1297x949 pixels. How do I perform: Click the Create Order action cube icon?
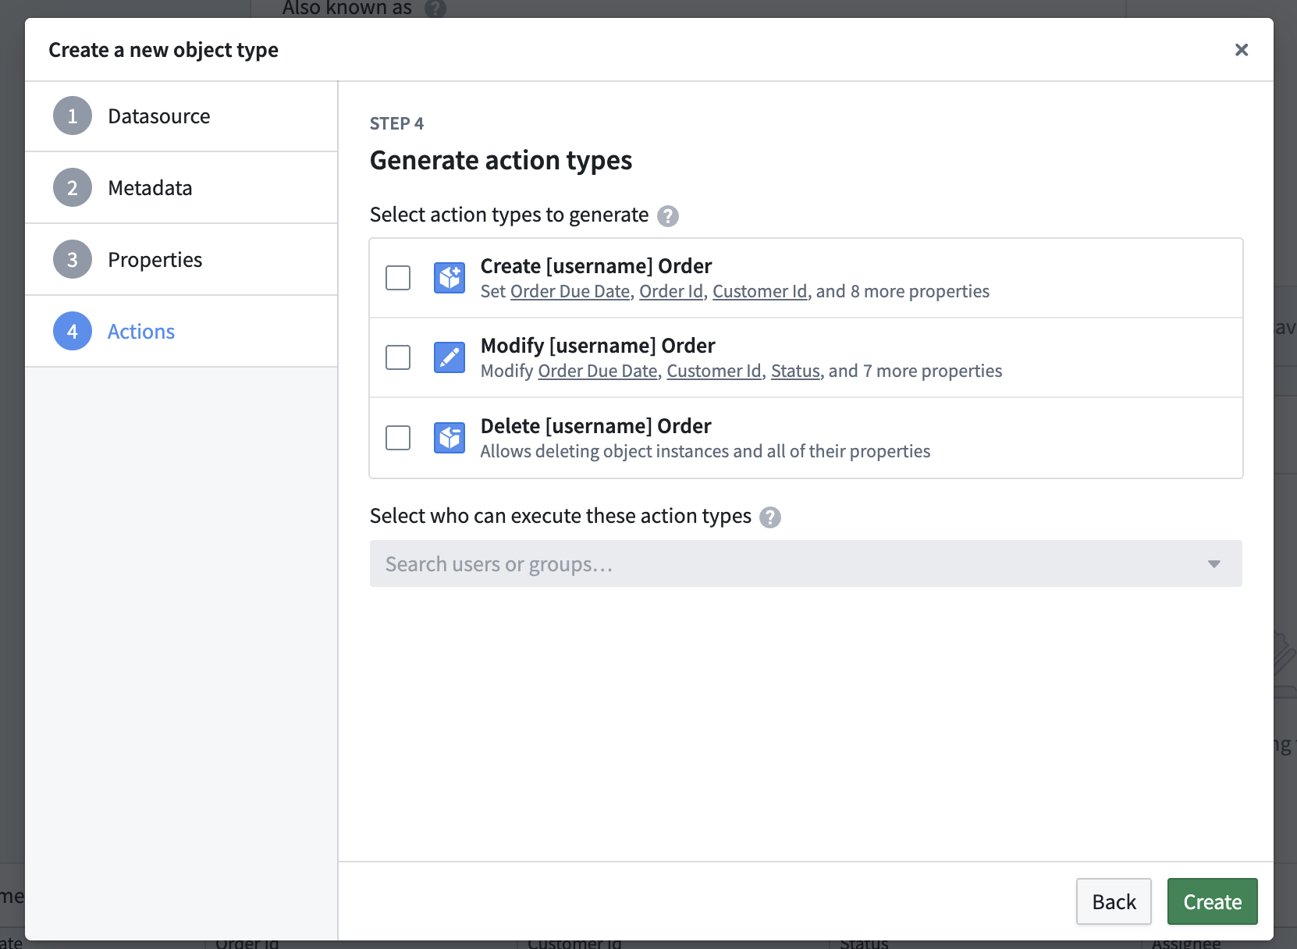[x=450, y=278]
